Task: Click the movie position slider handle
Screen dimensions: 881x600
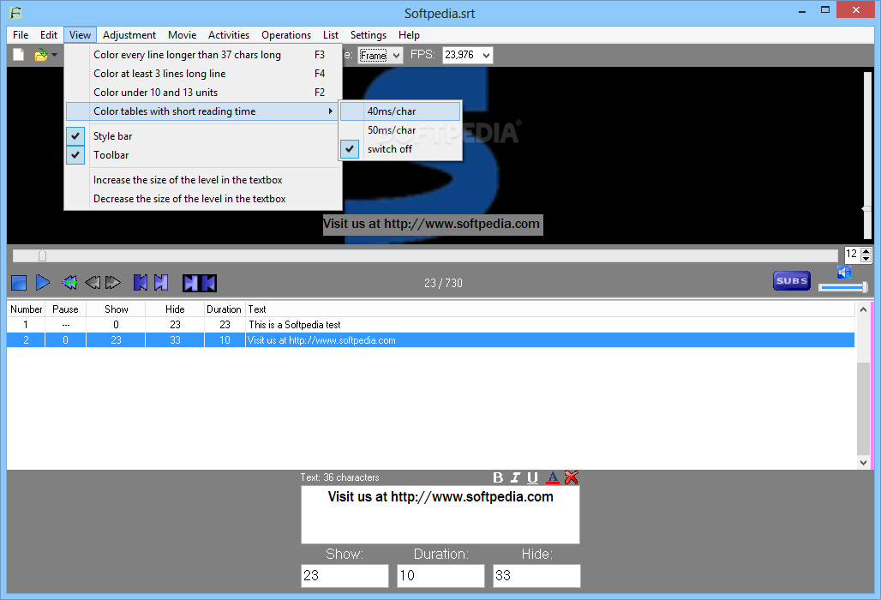Action: 42,255
